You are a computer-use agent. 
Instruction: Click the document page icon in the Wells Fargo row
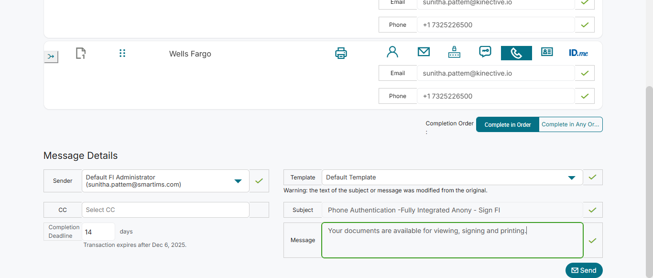[81, 53]
